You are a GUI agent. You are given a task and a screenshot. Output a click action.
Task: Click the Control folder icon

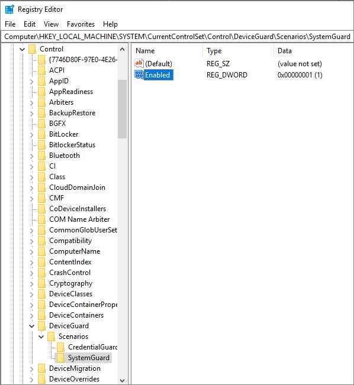[32, 49]
